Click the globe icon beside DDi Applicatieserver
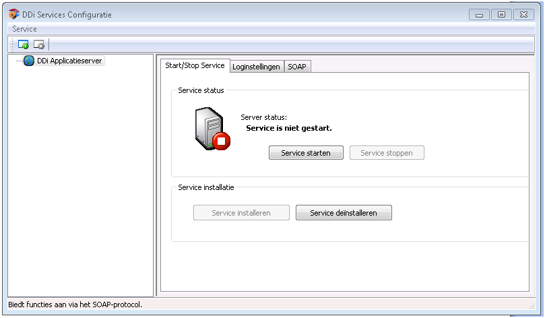The height and width of the screenshot is (318, 545). [29, 61]
